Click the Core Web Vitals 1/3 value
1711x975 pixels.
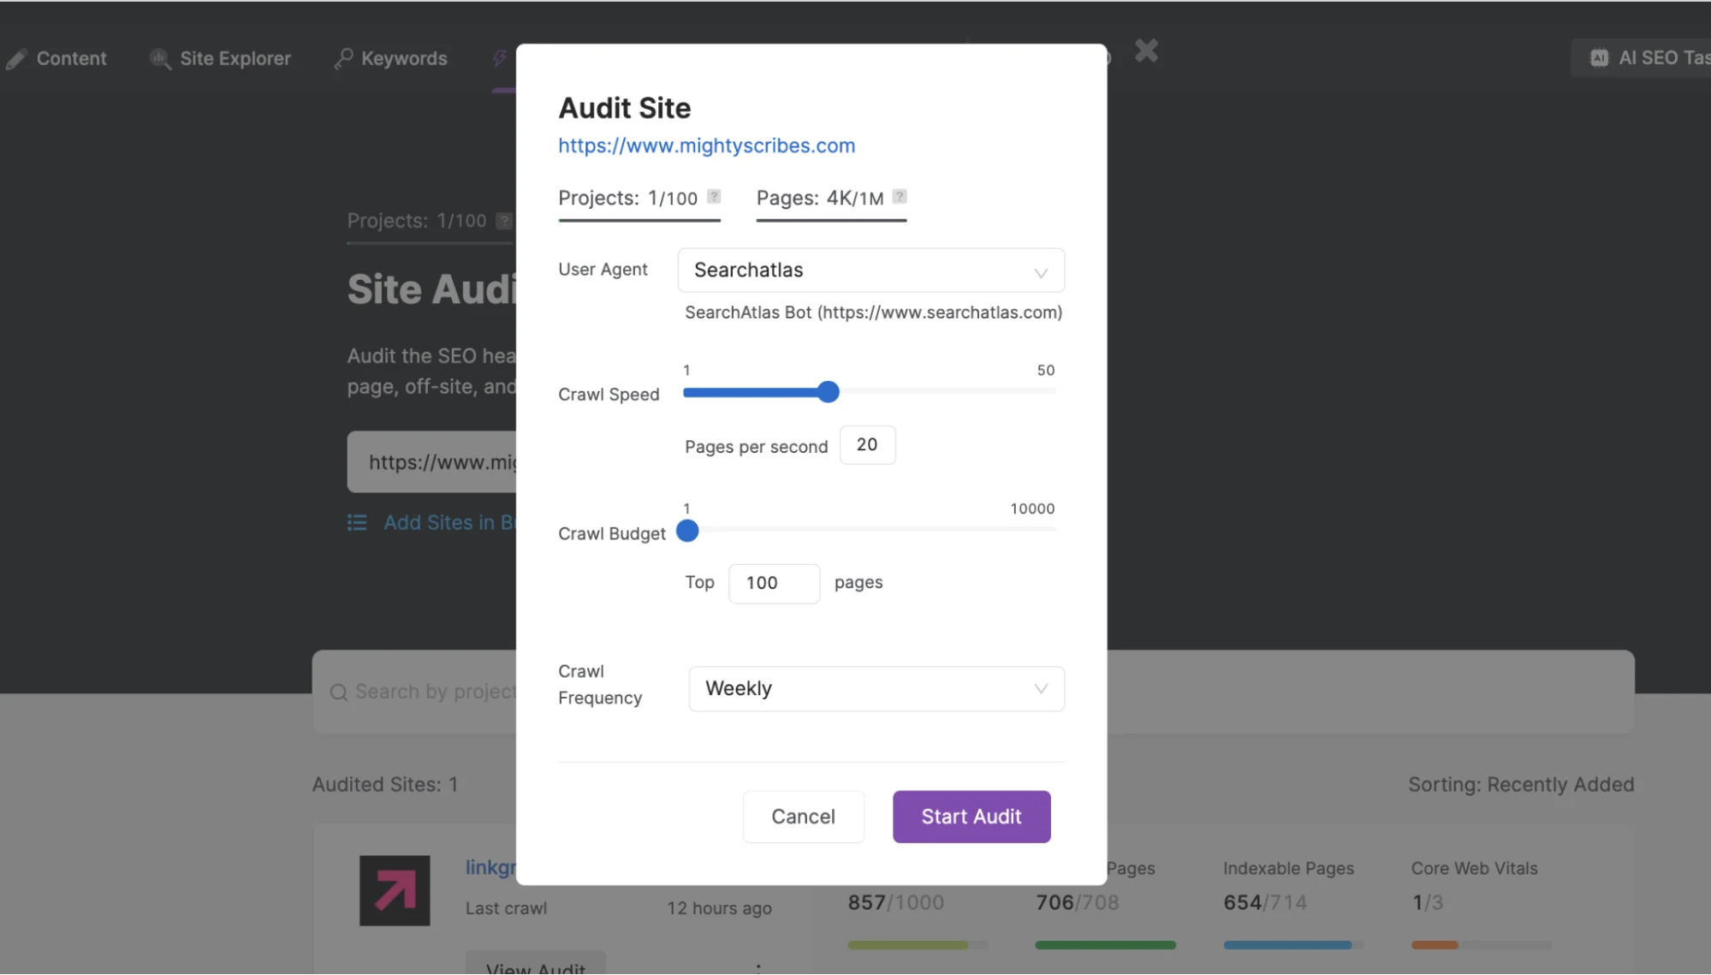1427,903
